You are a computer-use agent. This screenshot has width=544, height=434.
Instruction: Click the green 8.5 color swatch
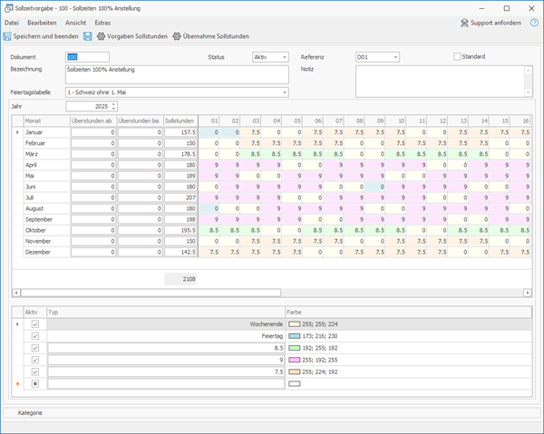pos(294,348)
